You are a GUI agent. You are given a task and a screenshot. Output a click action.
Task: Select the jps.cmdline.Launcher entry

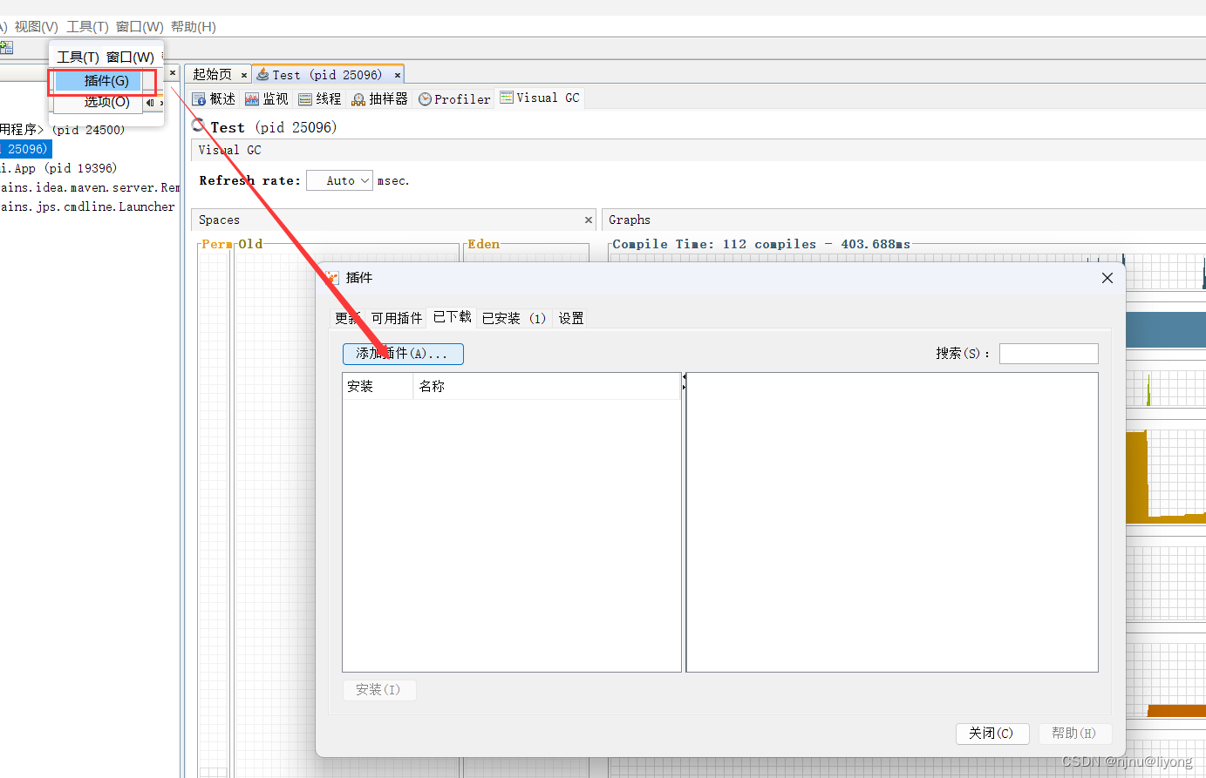coord(87,206)
